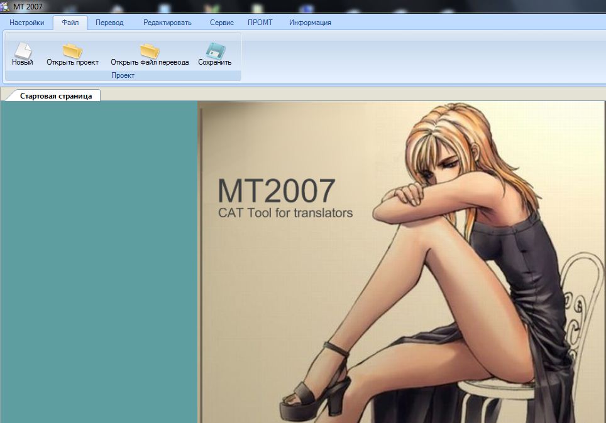The image size is (606, 423).
Task: Open the Настройки ribbon tab
Action: click(x=26, y=23)
